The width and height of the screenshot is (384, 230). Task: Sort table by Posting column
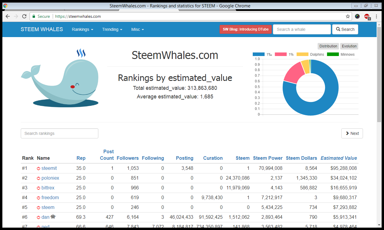coord(185,158)
